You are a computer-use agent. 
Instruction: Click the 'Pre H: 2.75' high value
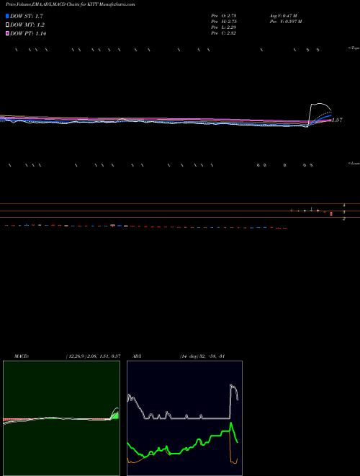coord(224,21)
